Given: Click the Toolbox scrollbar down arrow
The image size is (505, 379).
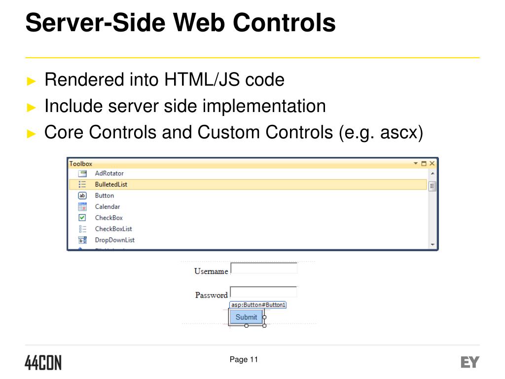Looking at the screenshot, I should [x=433, y=245].
